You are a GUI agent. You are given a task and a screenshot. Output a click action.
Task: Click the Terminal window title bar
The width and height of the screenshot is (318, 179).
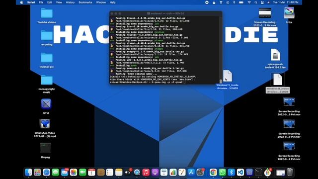tap(165, 13)
